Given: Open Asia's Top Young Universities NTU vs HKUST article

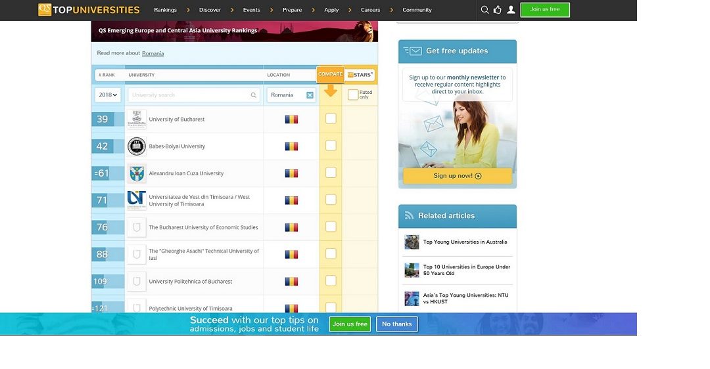Looking at the screenshot, I should point(465,299).
